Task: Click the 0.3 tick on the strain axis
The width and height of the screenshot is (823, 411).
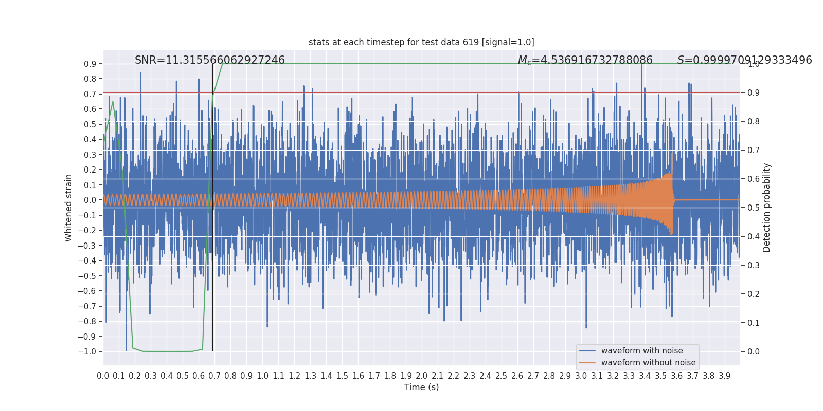Action: (90, 155)
